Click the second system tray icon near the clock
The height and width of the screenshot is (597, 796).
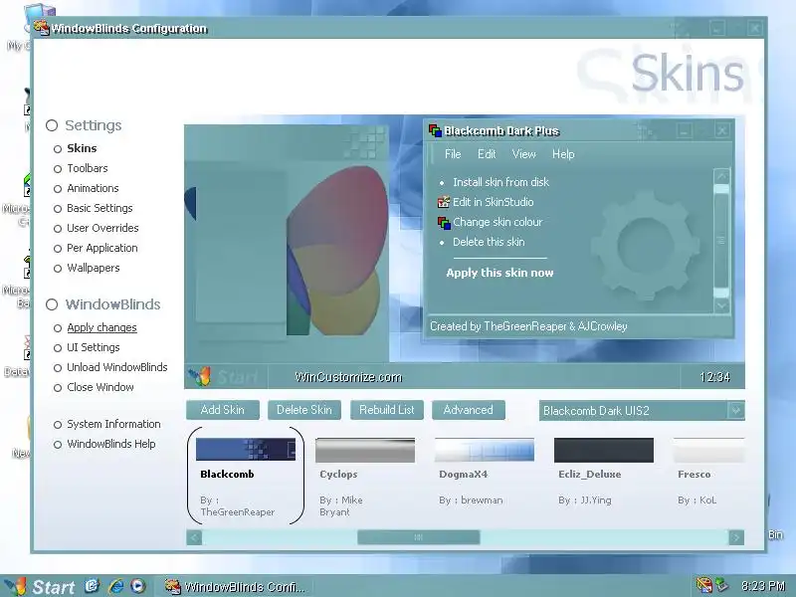(721, 585)
